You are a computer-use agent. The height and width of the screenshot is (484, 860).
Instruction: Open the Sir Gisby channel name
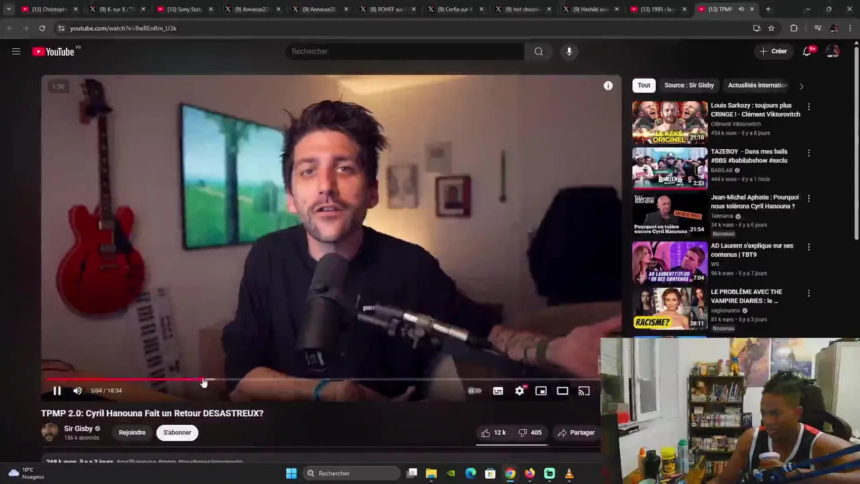(x=79, y=429)
